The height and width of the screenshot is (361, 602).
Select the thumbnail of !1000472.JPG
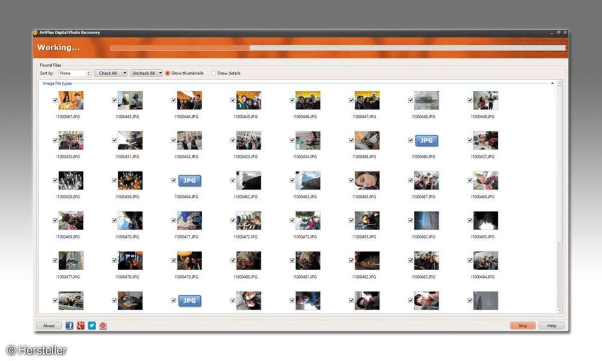[249, 220]
